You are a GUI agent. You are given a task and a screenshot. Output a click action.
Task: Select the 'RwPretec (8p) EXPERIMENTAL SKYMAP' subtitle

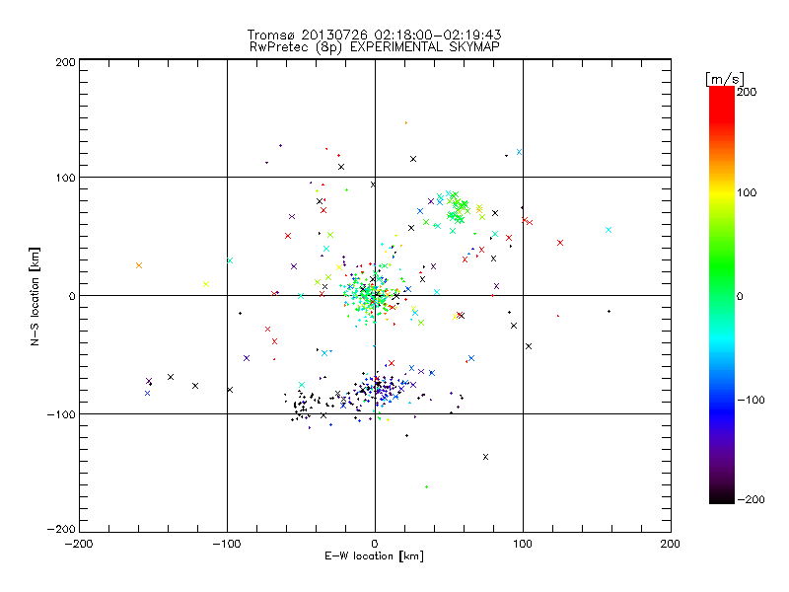(x=375, y=47)
